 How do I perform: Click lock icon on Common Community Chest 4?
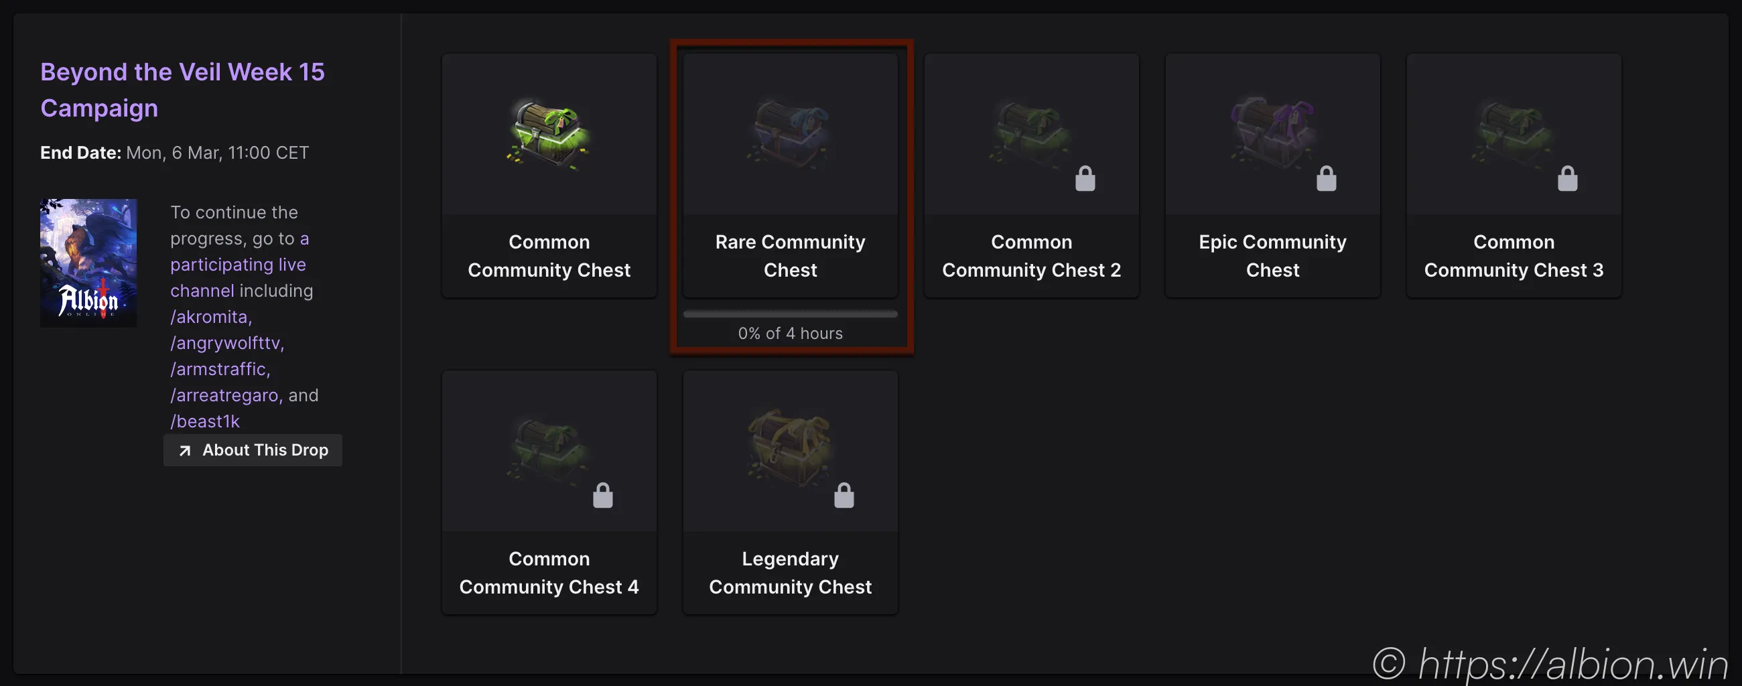pos(602,495)
